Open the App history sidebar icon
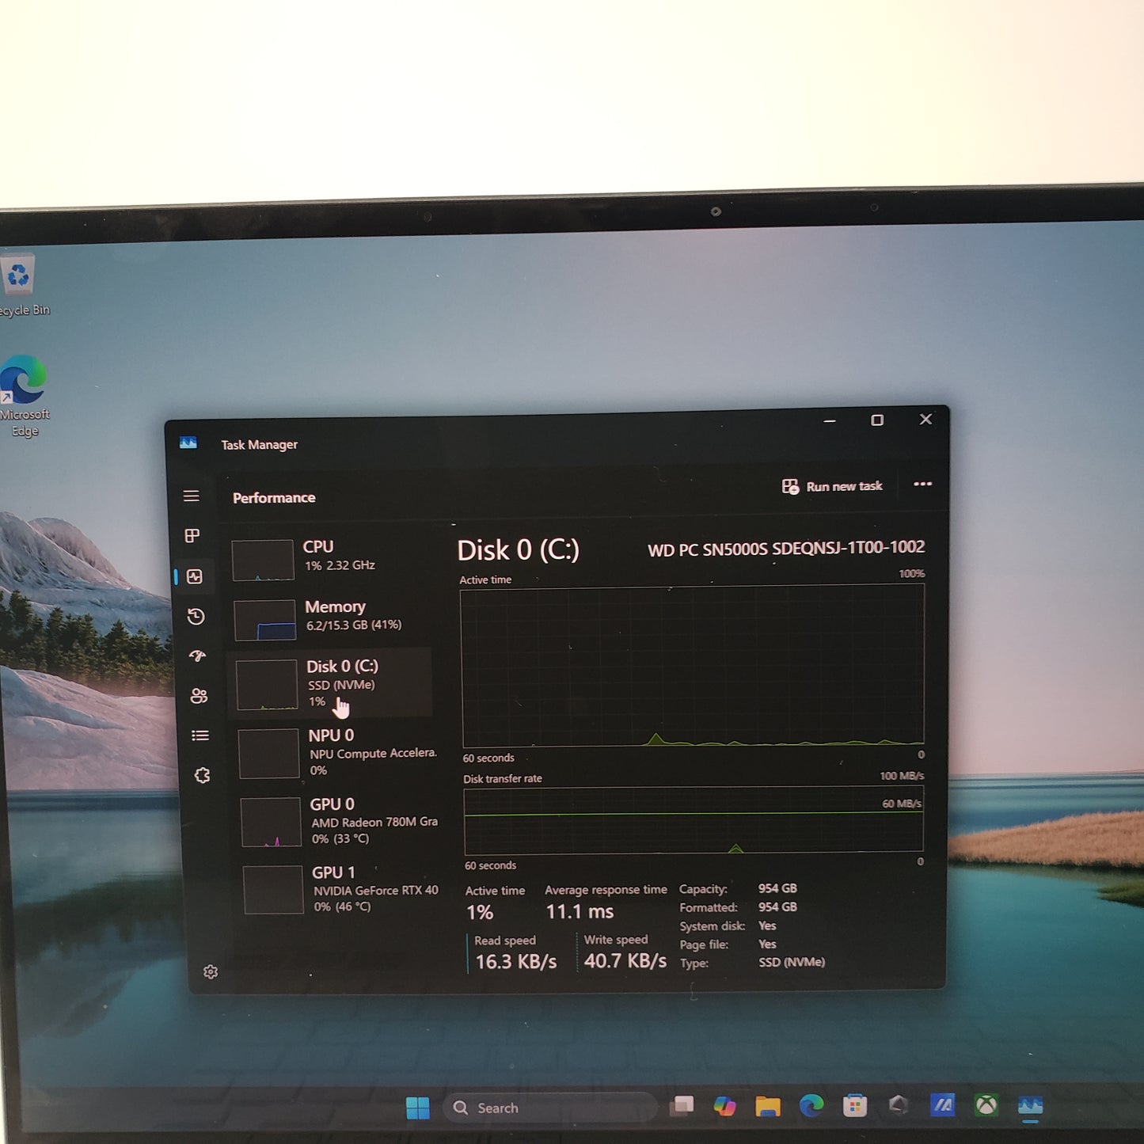The width and height of the screenshot is (1144, 1144). [x=196, y=617]
